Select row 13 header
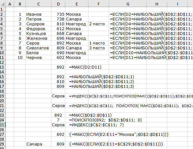Image resolution: width=193 pixels, height=149 pixels. [x=3, y=67]
